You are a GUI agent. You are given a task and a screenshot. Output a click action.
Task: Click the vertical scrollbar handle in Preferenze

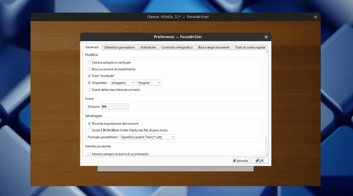pos(267,95)
